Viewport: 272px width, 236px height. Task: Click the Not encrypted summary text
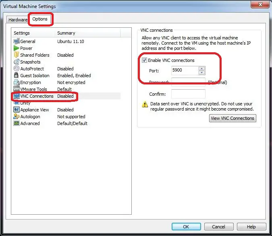coord(71,82)
